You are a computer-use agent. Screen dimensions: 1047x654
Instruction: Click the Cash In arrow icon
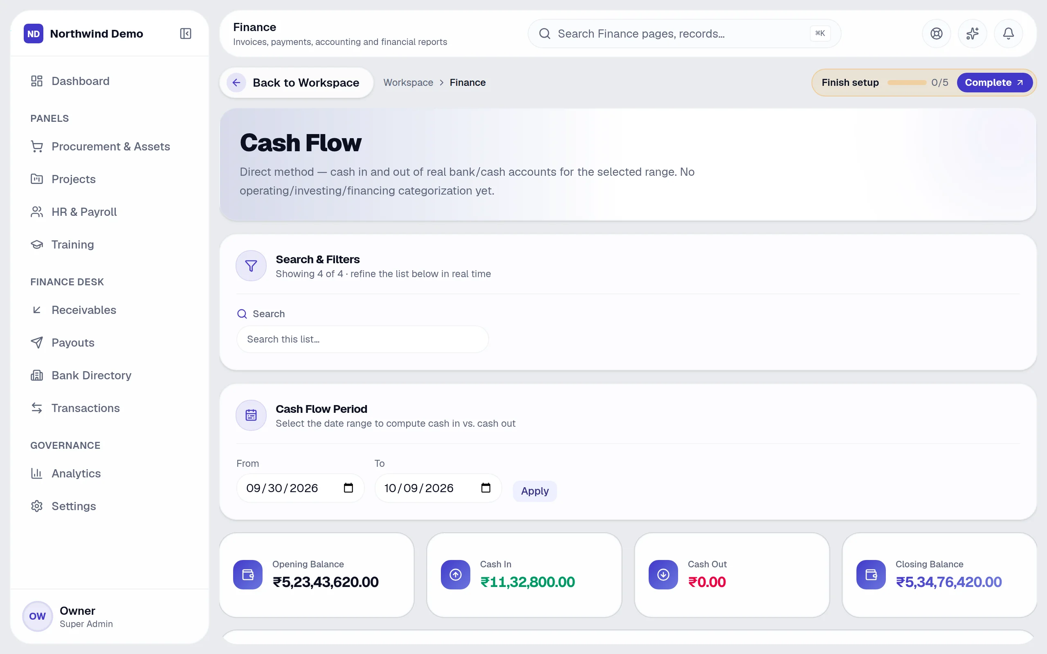pyautogui.click(x=456, y=574)
